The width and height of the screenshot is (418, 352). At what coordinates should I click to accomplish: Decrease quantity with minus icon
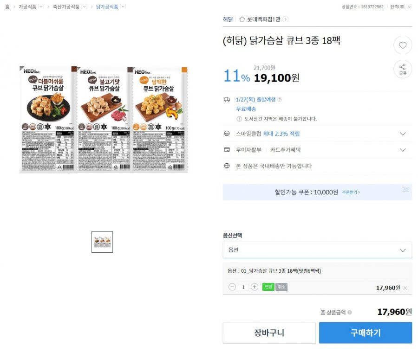(232, 287)
